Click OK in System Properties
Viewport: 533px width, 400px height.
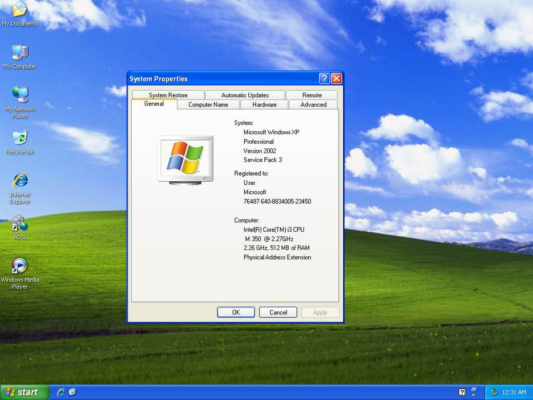click(x=235, y=312)
